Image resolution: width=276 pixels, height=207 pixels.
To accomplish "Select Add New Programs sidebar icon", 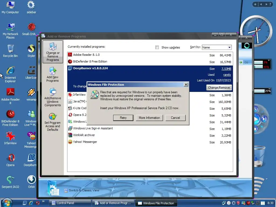I will click(x=53, y=74).
